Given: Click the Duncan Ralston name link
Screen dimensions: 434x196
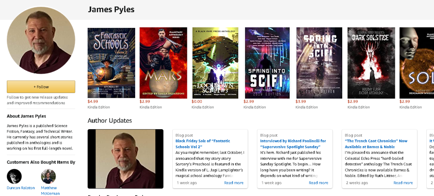Looking at the screenshot, I should click(21, 188).
